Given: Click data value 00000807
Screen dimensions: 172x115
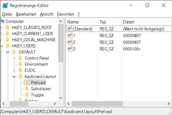Looking at the screenshot, I should [132, 36].
